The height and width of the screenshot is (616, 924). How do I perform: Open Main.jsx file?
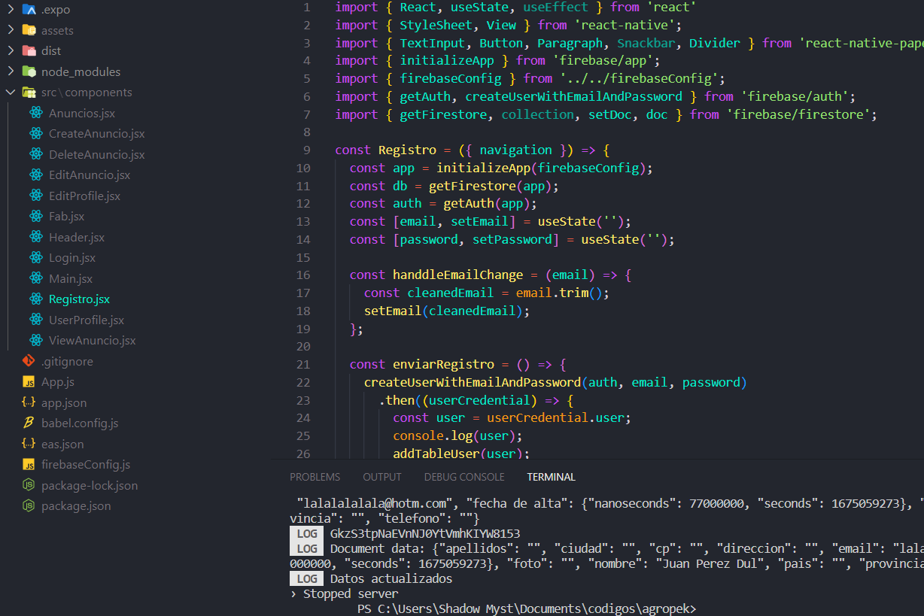[x=71, y=279]
